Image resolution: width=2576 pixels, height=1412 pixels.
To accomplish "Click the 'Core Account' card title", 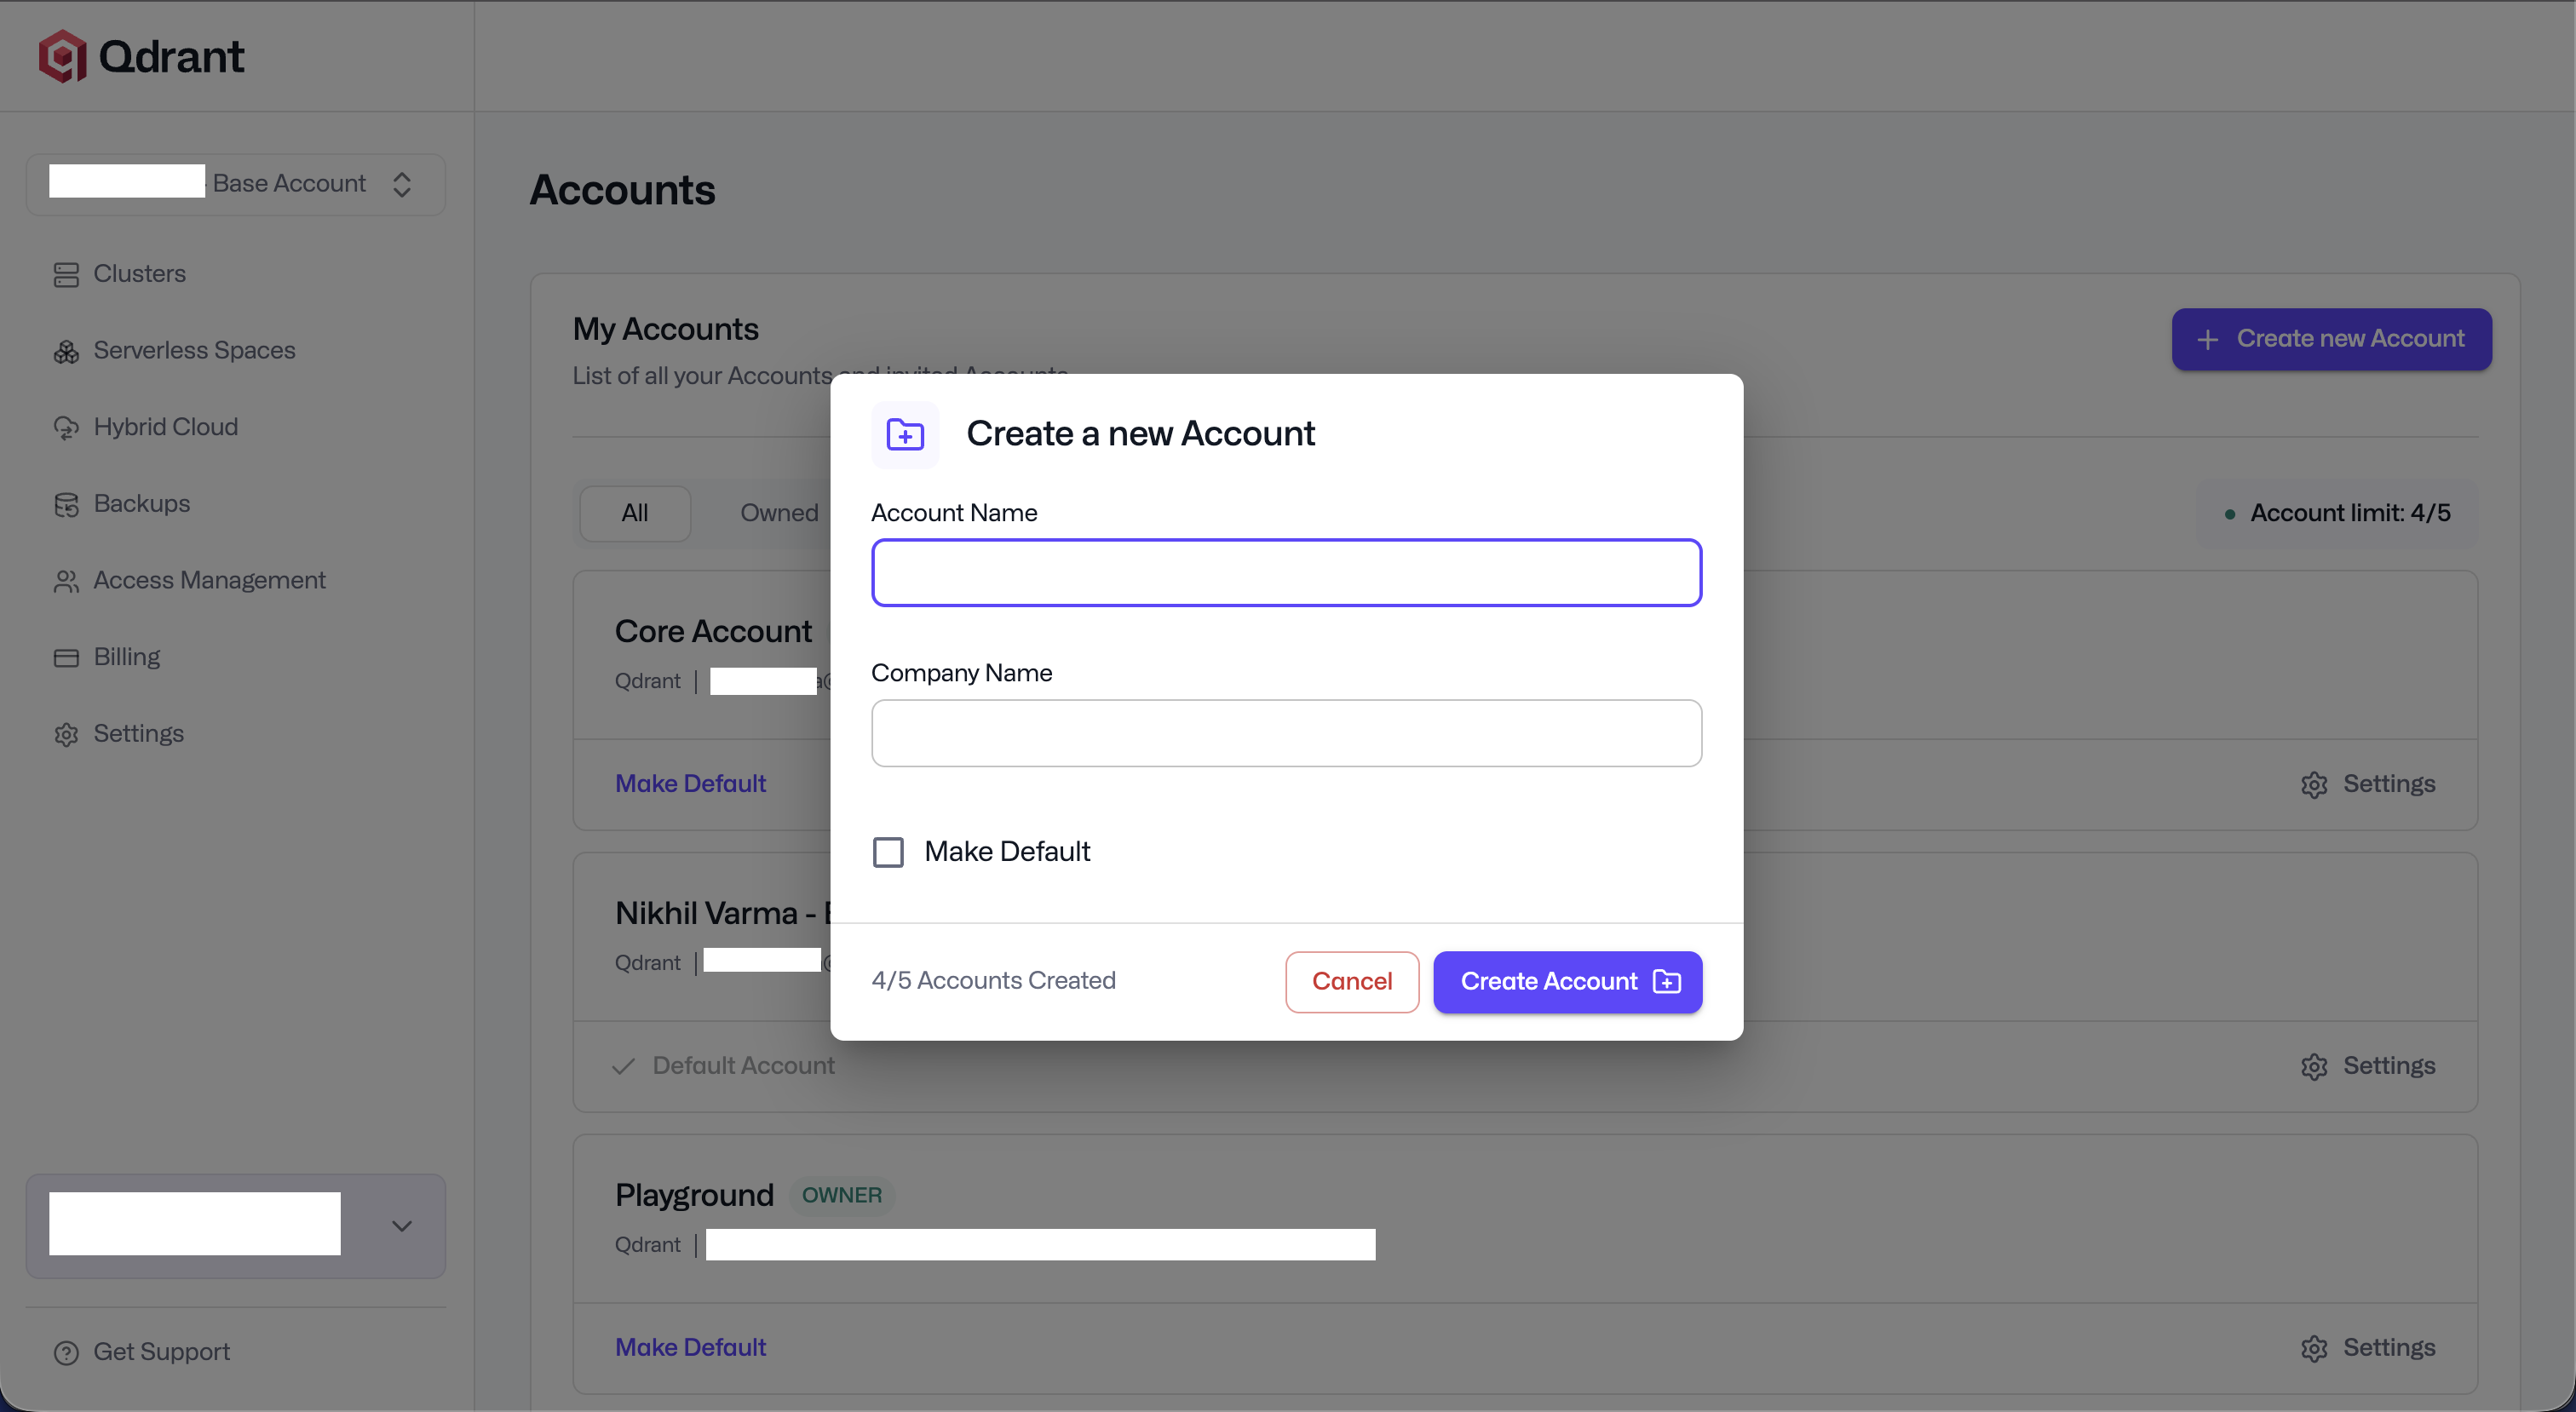I will [x=713, y=632].
